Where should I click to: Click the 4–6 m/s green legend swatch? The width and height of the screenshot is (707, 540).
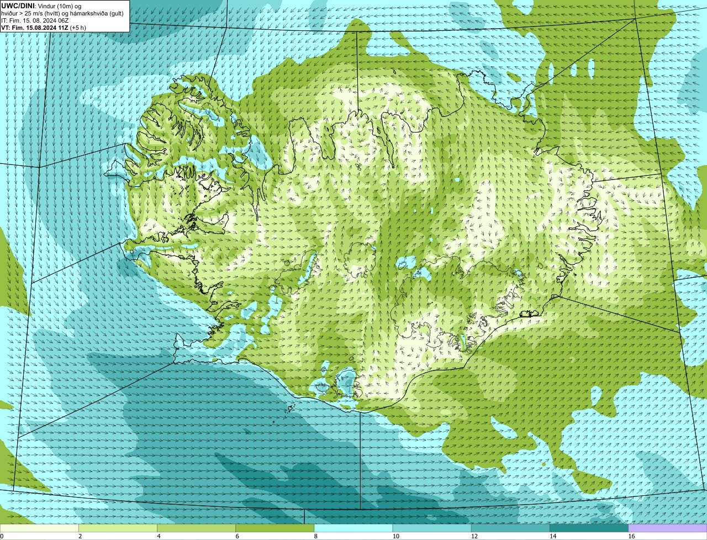point(196,528)
